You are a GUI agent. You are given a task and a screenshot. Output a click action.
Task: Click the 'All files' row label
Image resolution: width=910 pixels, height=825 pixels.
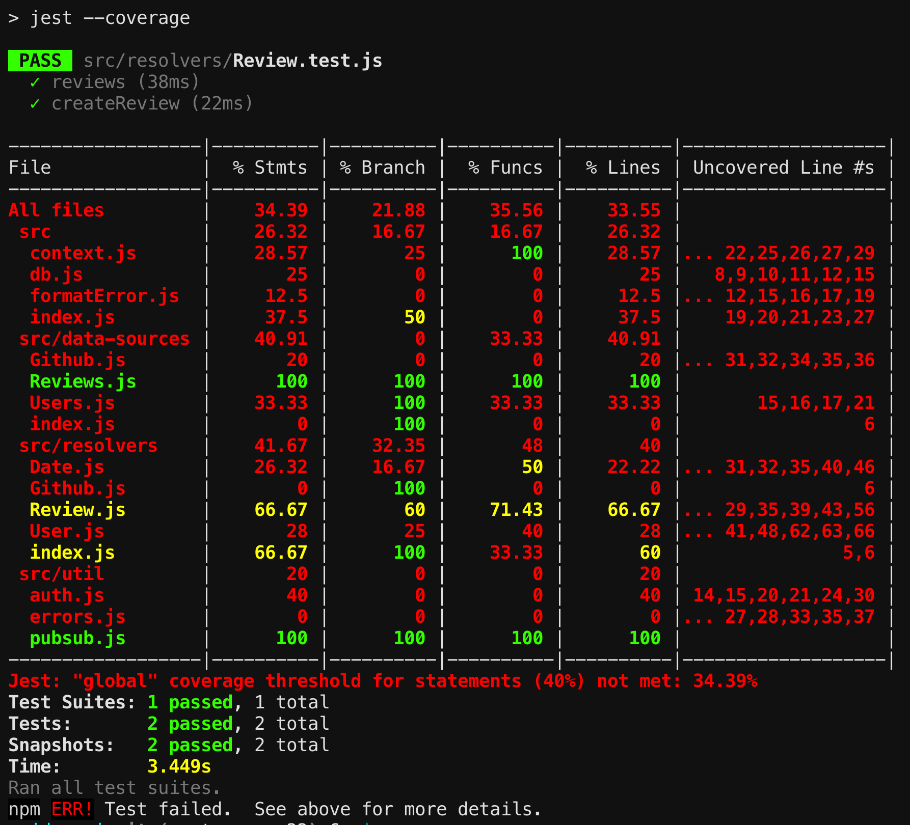pos(57,210)
